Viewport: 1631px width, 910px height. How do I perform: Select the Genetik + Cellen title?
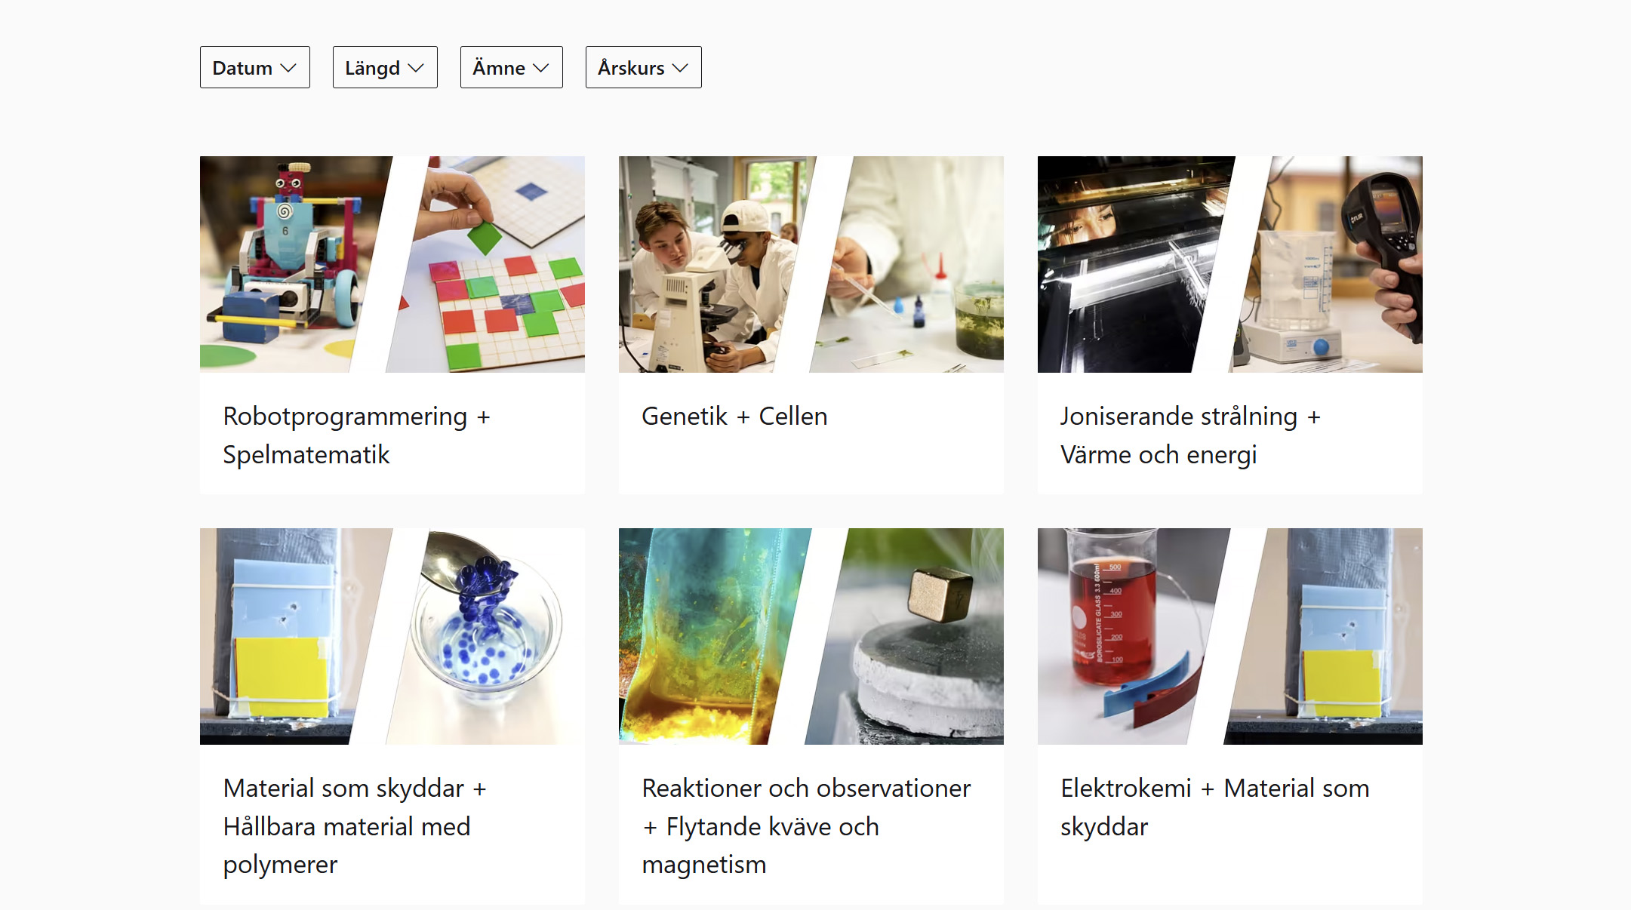pos(734,417)
